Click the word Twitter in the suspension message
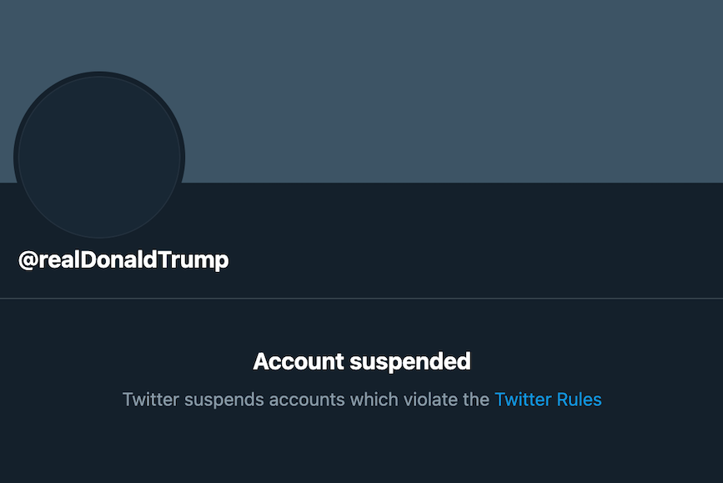The image size is (723, 483). (x=150, y=400)
